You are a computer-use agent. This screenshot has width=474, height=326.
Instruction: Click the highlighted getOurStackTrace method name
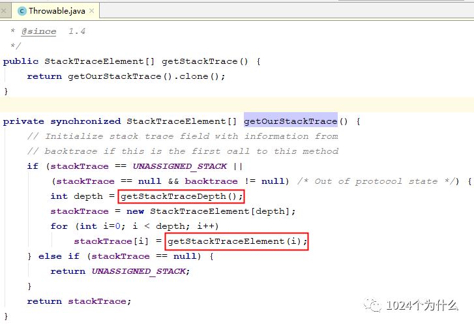tap(291, 121)
